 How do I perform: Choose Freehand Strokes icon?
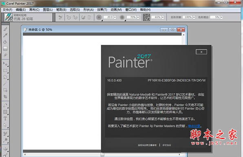(x=68, y=17)
